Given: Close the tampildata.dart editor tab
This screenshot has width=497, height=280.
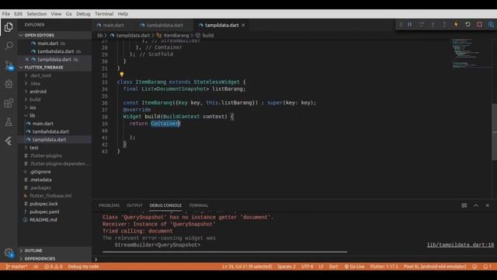Looking at the screenshot, I should click(243, 25).
